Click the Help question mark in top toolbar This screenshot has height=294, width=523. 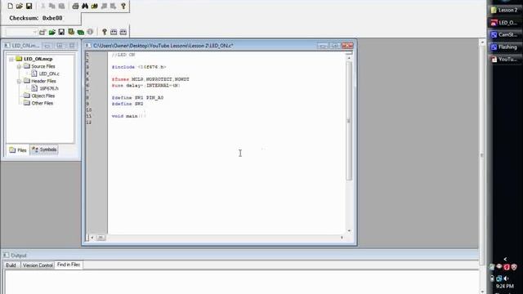click(x=123, y=6)
